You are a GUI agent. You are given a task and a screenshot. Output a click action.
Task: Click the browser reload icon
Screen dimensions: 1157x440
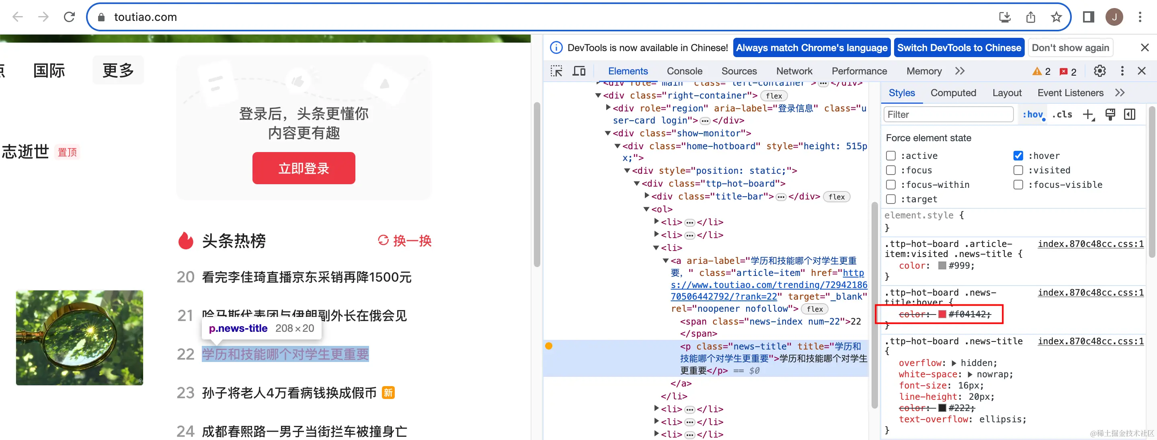(69, 17)
